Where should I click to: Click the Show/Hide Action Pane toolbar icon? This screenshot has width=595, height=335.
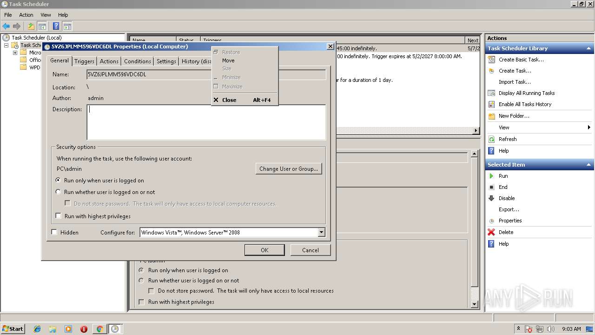coord(67,27)
